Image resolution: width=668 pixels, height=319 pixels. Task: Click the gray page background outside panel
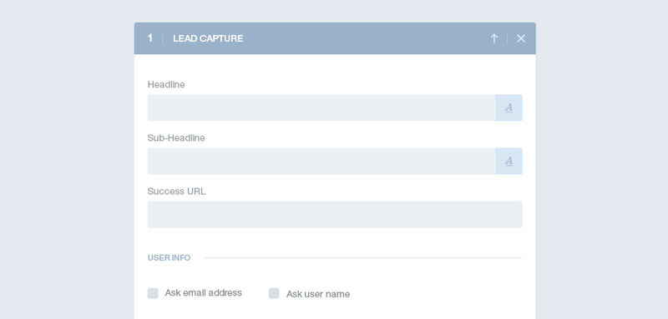click(64, 170)
